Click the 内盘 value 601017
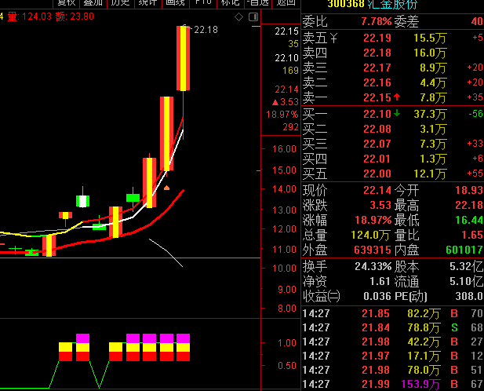The image size is (484, 391). [x=464, y=250]
